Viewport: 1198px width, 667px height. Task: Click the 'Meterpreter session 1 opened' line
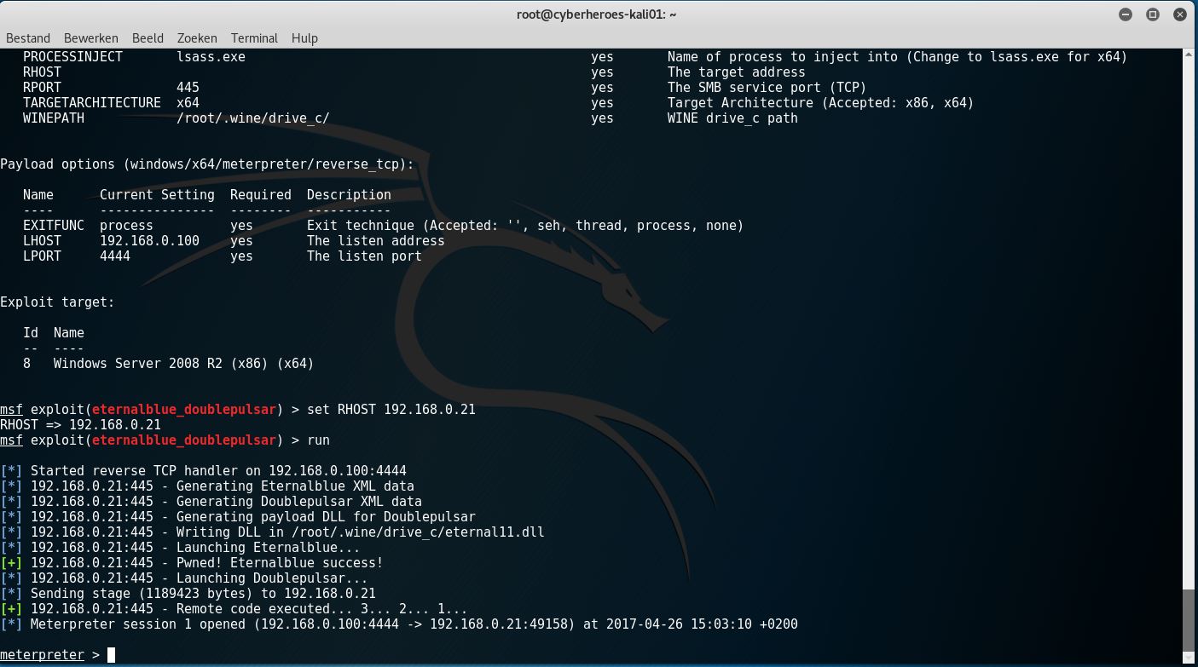tap(399, 624)
